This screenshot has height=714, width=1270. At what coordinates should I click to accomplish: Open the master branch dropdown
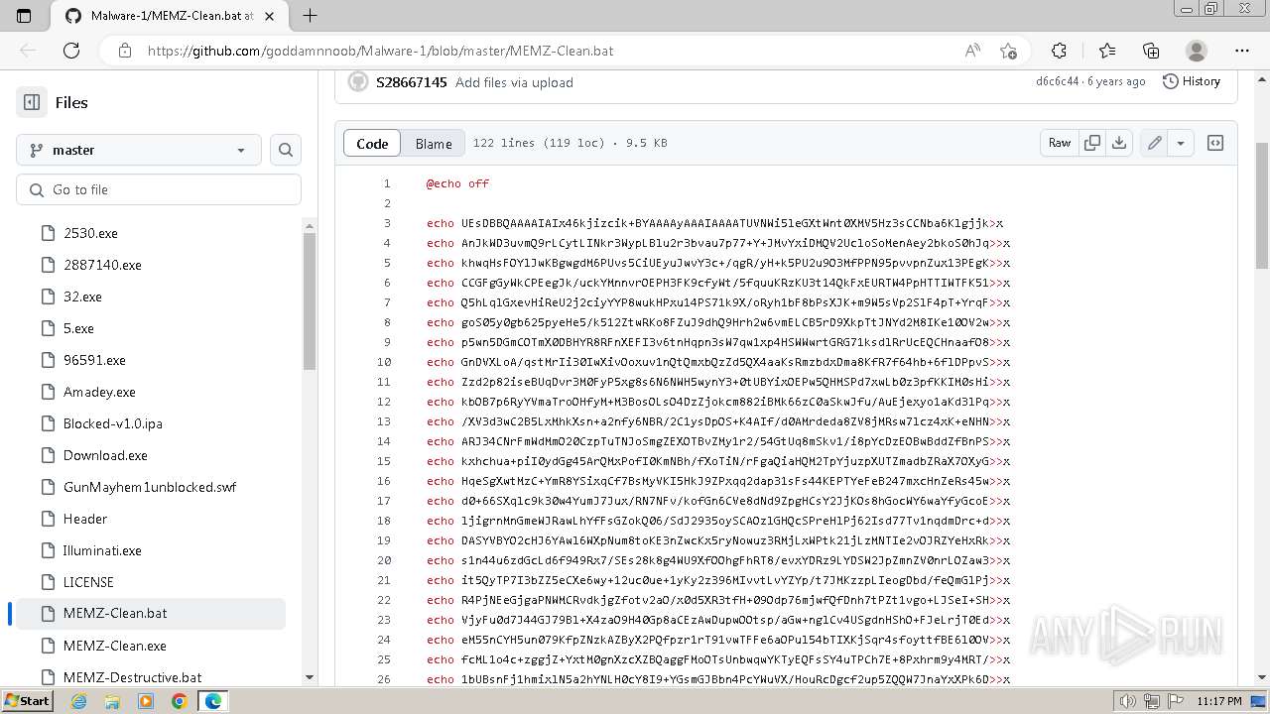139,150
